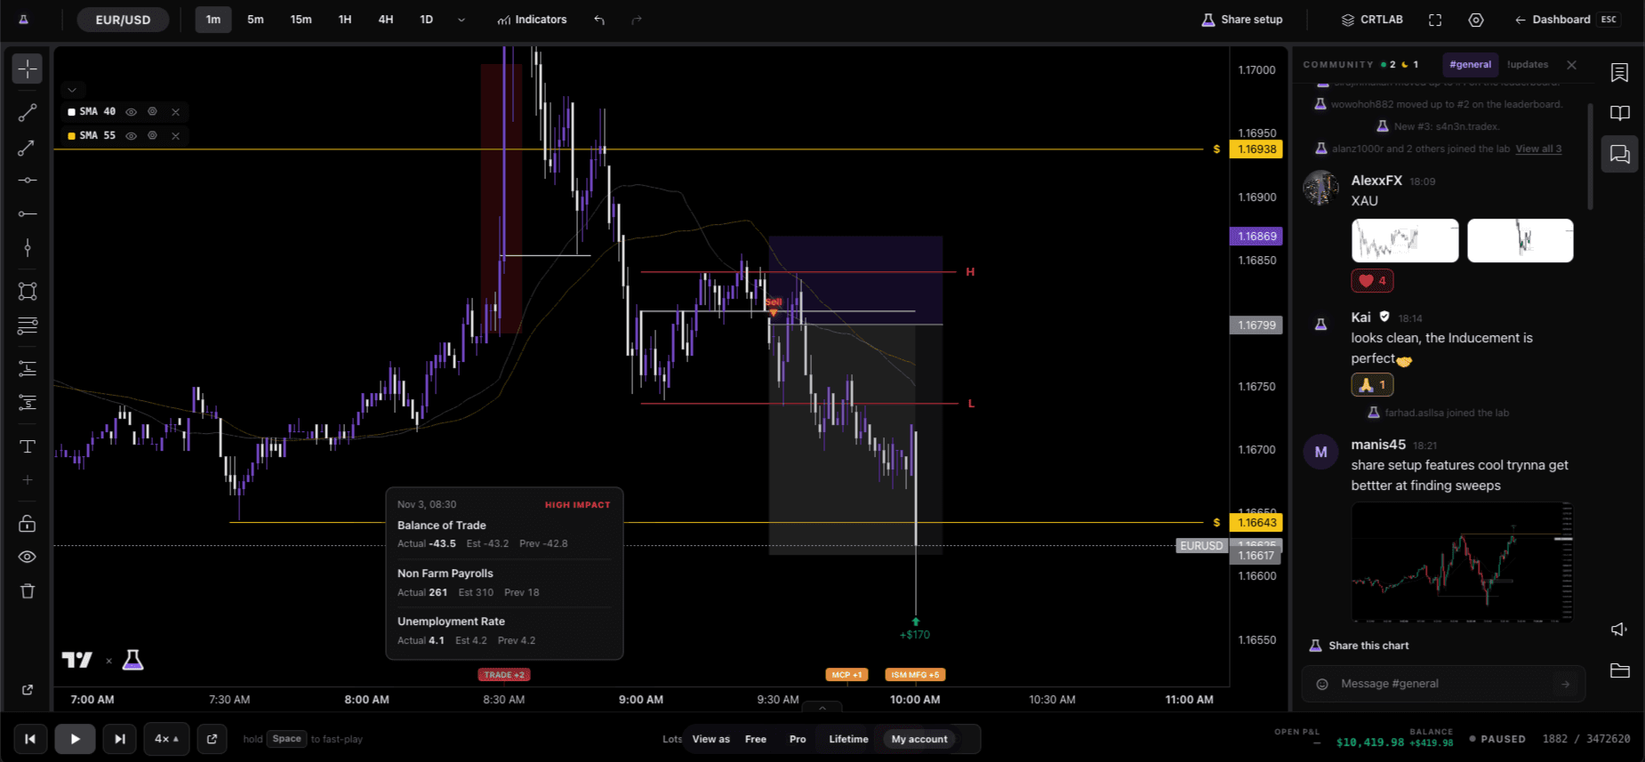Screen dimensions: 1645x762
Task: Select the rectangle shape tool
Action: (28, 292)
